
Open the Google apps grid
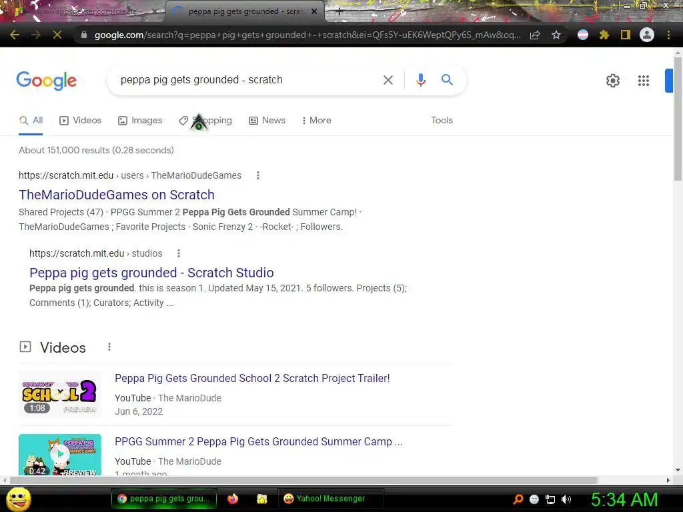click(x=644, y=81)
